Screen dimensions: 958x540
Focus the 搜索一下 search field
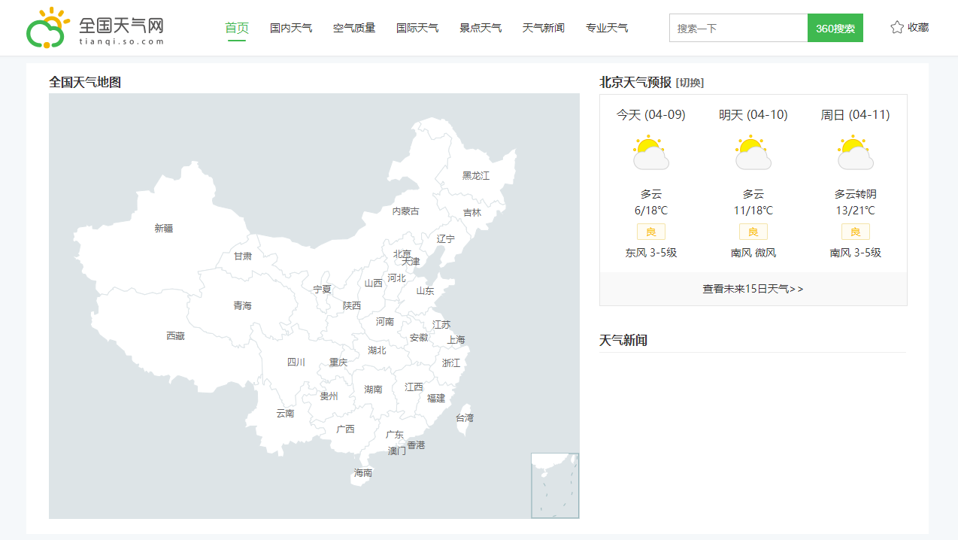coord(738,28)
